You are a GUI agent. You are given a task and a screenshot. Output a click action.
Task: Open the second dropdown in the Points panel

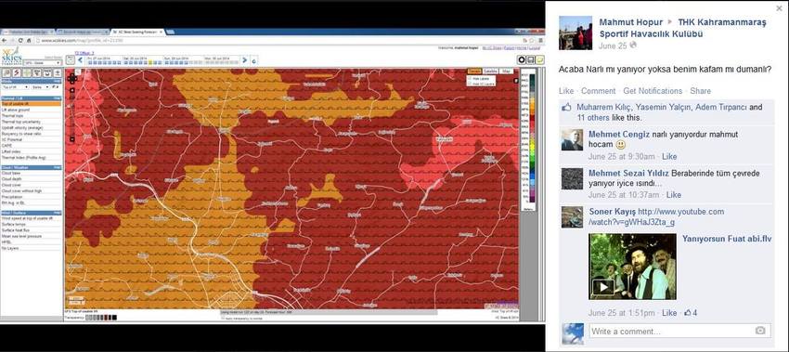(x=41, y=87)
